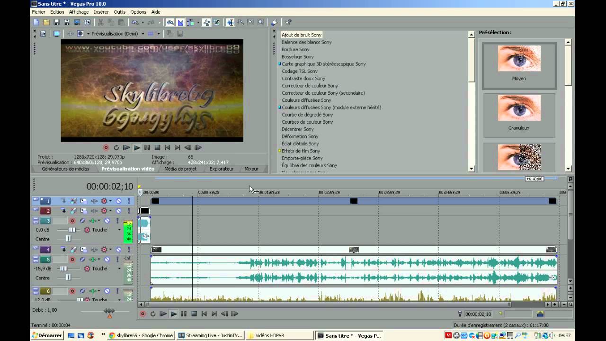Open track FX on track 1
606x341 pixels.
pos(94,201)
